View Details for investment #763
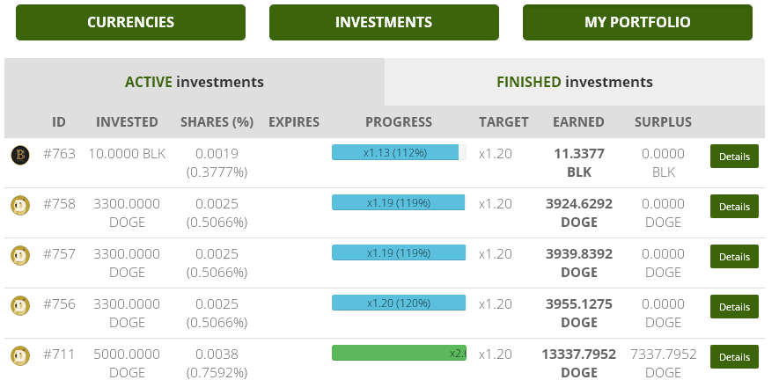 click(734, 157)
